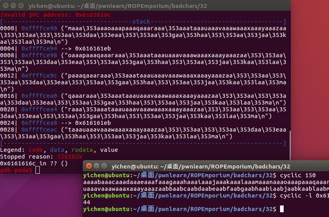Click stack address 0xffffcea4

click(39, 109)
